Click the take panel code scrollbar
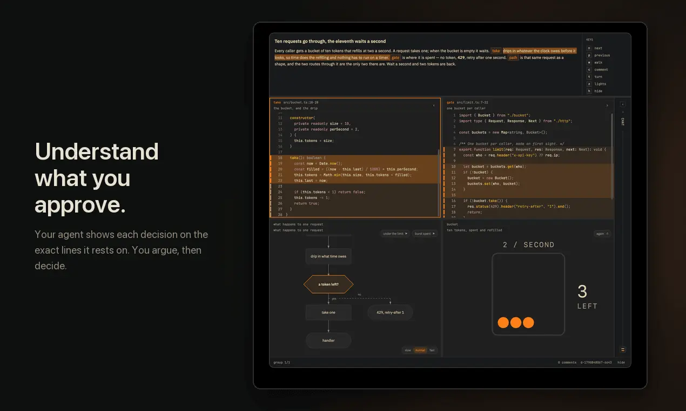 [439, 183]
